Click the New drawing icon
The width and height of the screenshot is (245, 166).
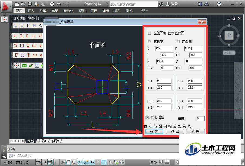tap(17, 4)
